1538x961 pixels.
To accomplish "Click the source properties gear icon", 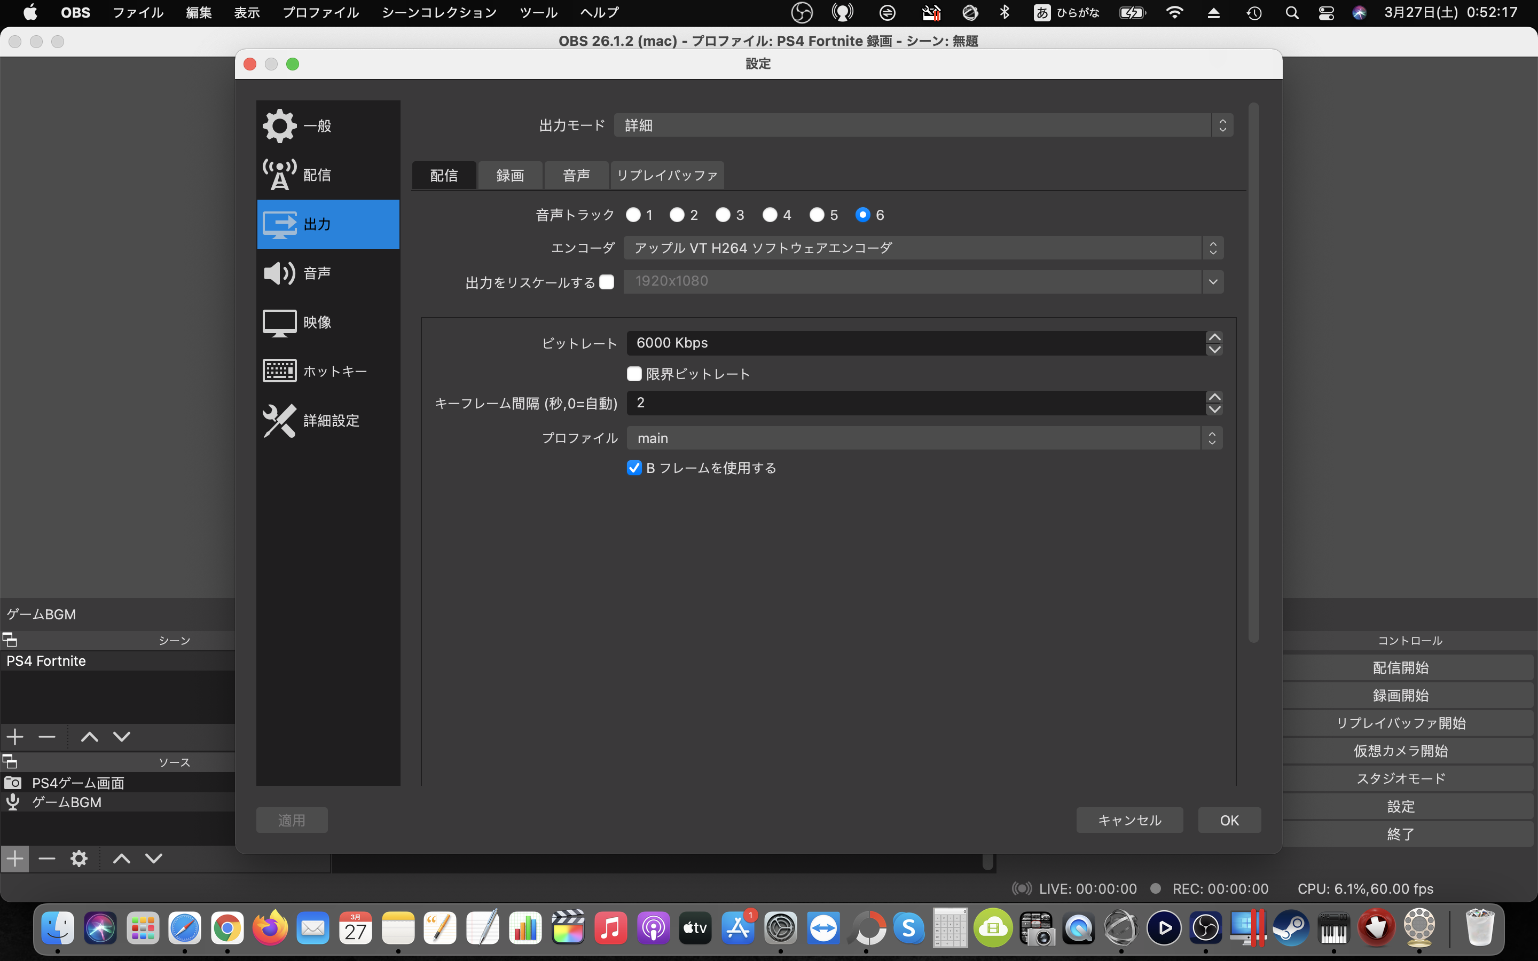I will click(79, 858).
